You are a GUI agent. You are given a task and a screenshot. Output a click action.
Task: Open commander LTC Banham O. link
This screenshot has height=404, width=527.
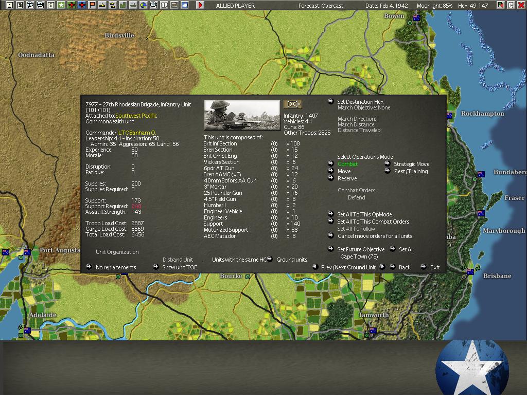click(x=137, y=133)
